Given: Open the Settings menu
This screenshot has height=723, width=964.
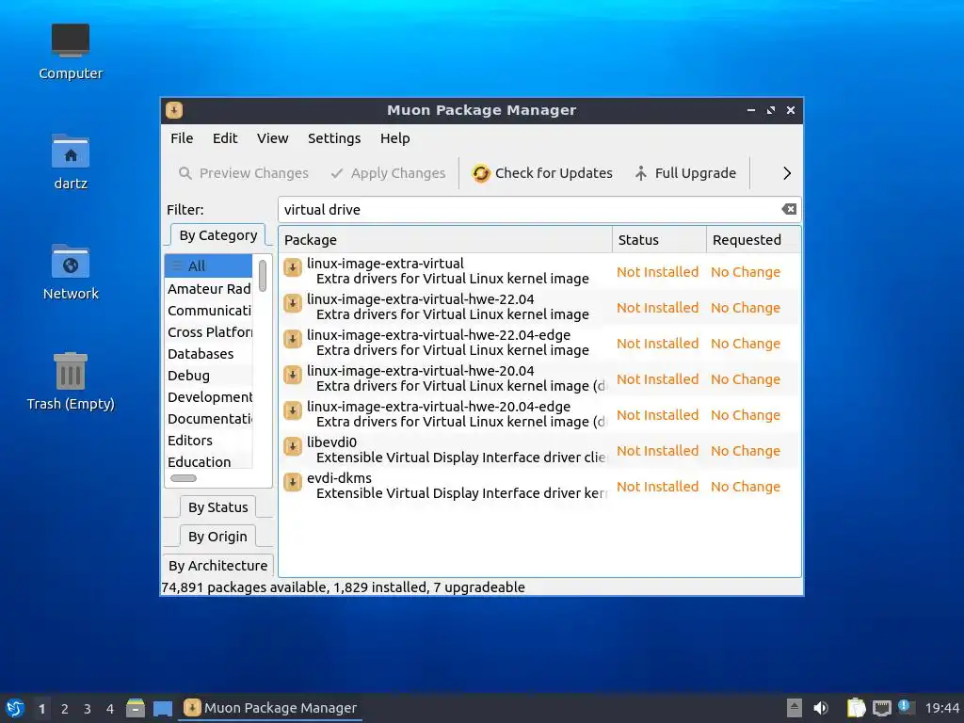Looking at the screenshot, I should pyautogui.click(x=334, y=138).
